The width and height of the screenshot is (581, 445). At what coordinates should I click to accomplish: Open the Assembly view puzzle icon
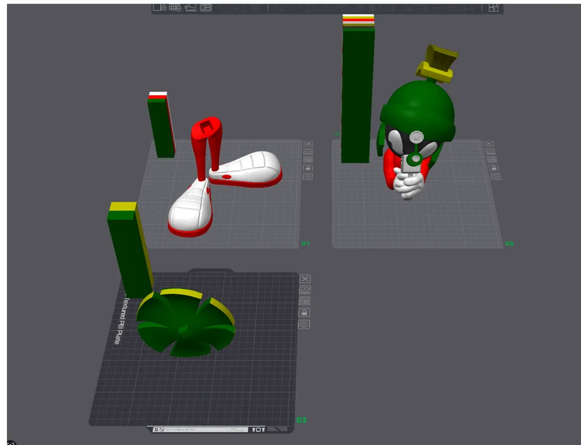click(x=493, y=8)
